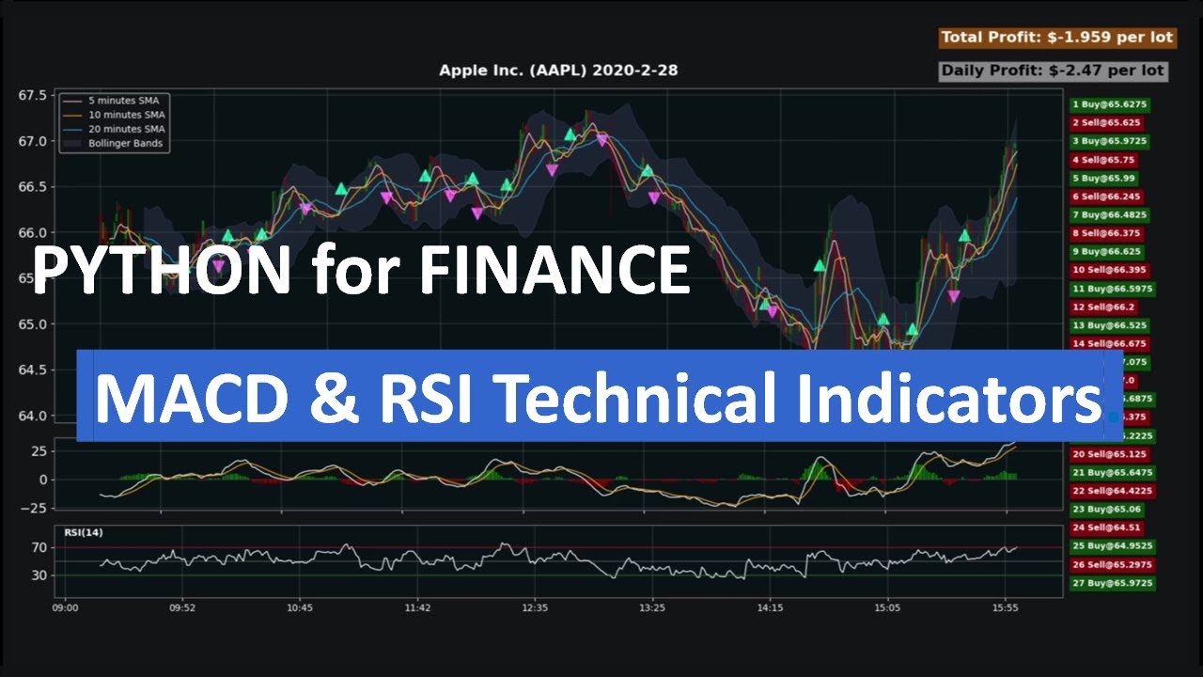Select the Apple Inc. (AAPL) 2020-2-28 chart title

(x=559, y=71)
